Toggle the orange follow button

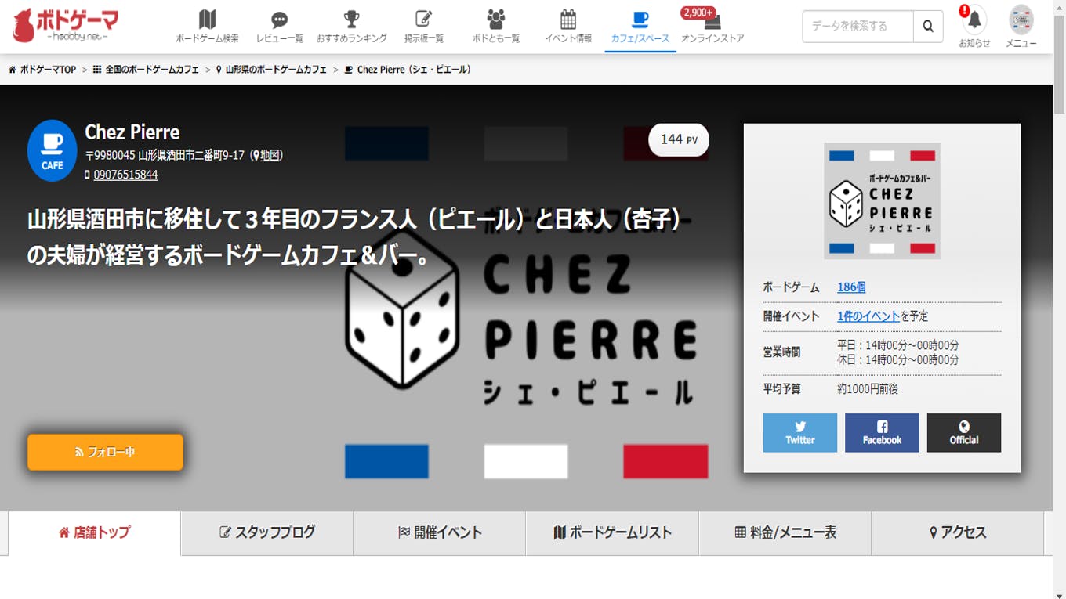105,452
